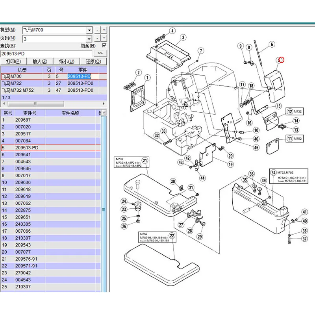The image size is (315, 315).
Task: Open the 页码 page number dropdown arrow
Action: pos(89,39)
